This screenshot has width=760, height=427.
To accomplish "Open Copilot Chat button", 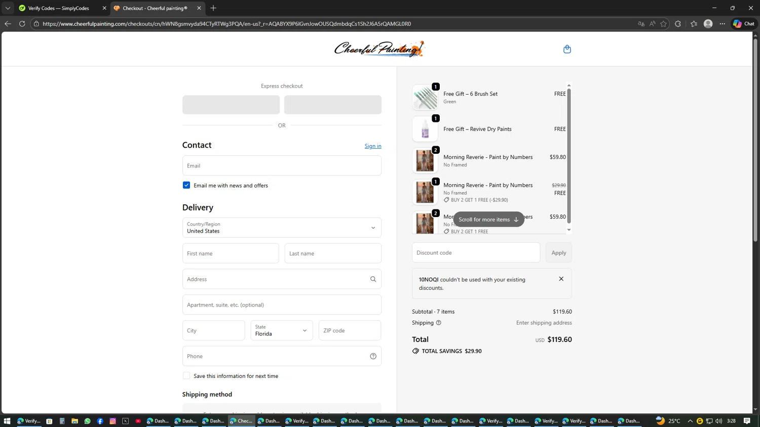I will pyautogui.click(x=744, y=24).
